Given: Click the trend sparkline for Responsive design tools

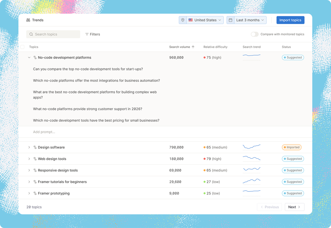Looking at the screenshot, I should pyautogui.click(x=251, y=170).
